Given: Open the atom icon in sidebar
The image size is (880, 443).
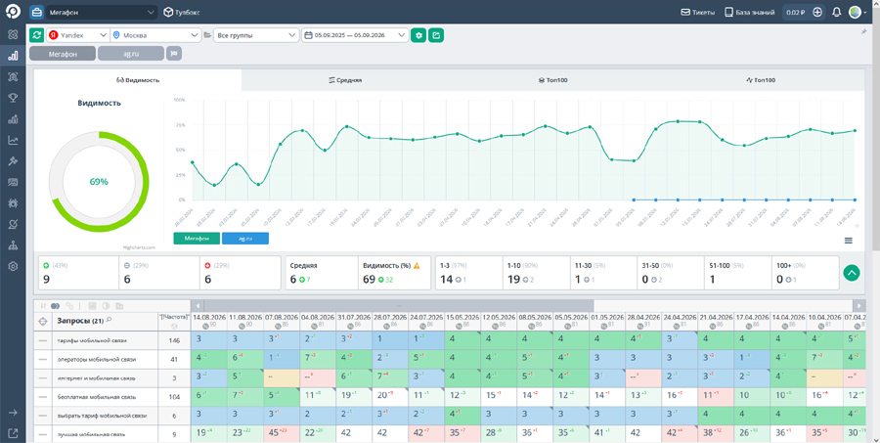Looking at the screenshot, I should click(13, 34).
